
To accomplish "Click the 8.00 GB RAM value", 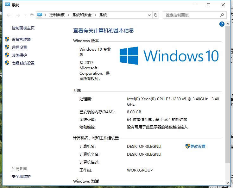I will (134, 112).
